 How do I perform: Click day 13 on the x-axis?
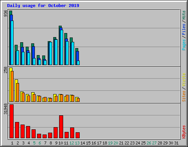pyautogui.click(x=77, y=143)
